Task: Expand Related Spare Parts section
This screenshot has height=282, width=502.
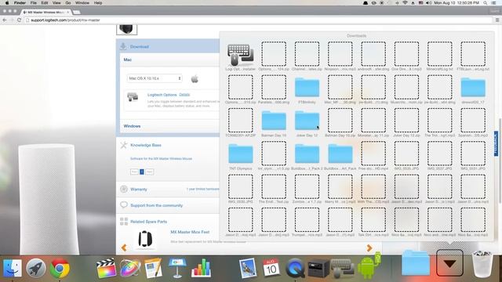Action: coord(148,222)
